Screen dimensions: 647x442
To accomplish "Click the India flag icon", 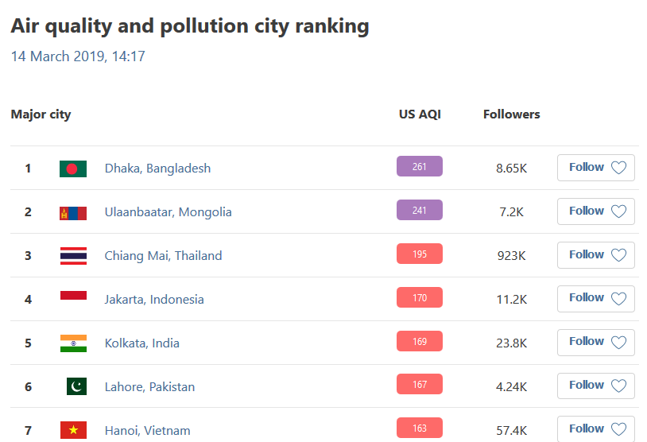I will [73, 343].
